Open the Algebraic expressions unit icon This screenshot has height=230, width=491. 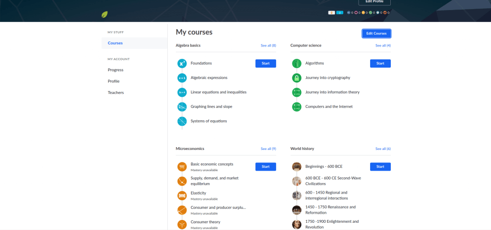click(x=182, y=78)
